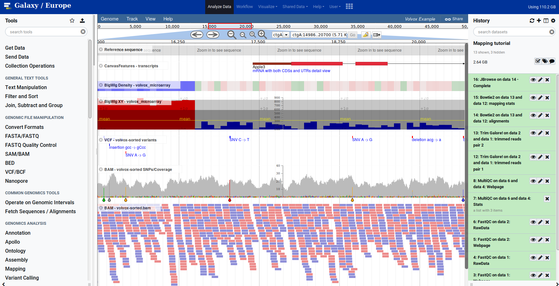This screenshot has height=286, width=559.
Task: Open the Get Data tool section
Action: (x=15, y=48)
